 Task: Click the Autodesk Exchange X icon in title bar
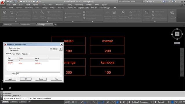[x=164, y=1]
